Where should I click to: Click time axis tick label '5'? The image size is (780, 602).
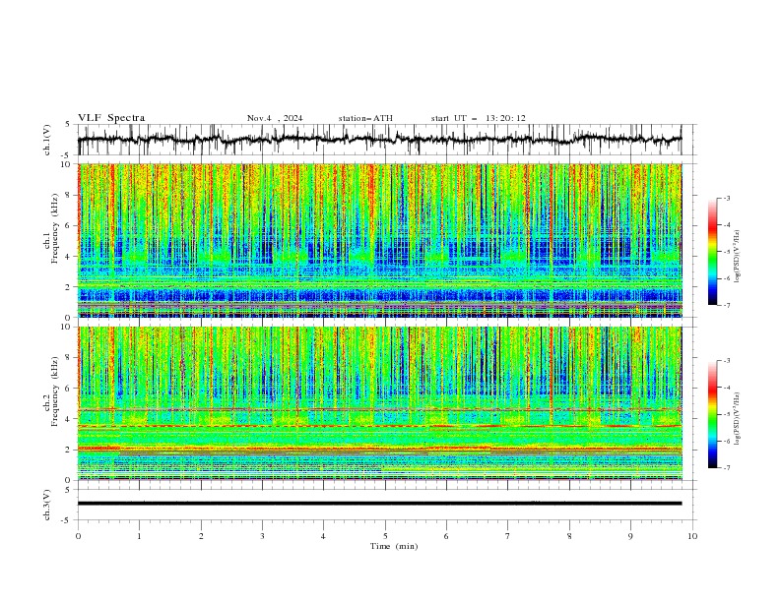pos(385,536)
